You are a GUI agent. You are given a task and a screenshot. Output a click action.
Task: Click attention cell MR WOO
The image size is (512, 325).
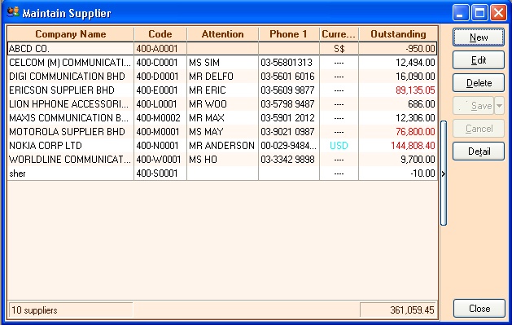tap(223, 104)
